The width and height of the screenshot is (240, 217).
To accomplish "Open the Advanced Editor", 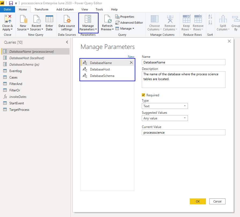I will coord(129,23).
